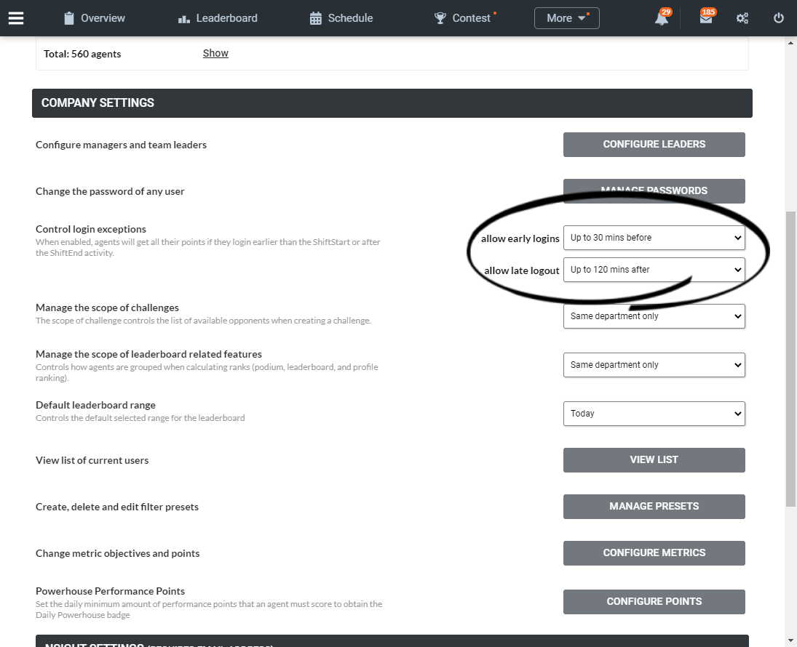Open the messages envelope icon
The height and width of the screenshot is (647, 797).
point(705,18)
